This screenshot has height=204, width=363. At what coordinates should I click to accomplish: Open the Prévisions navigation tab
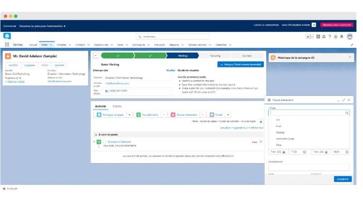159,45
